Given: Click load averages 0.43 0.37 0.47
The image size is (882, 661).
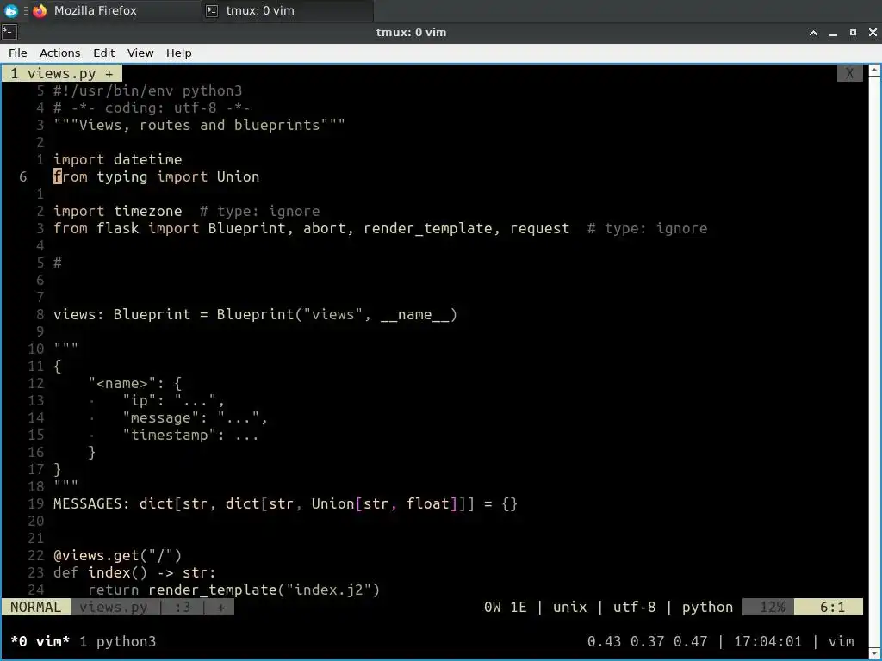Looking at the screenshot, I should click(647, 641).
